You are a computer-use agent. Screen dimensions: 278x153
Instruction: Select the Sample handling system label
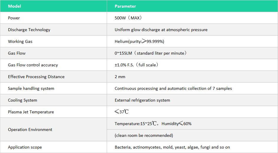click(x=31, y=88)
